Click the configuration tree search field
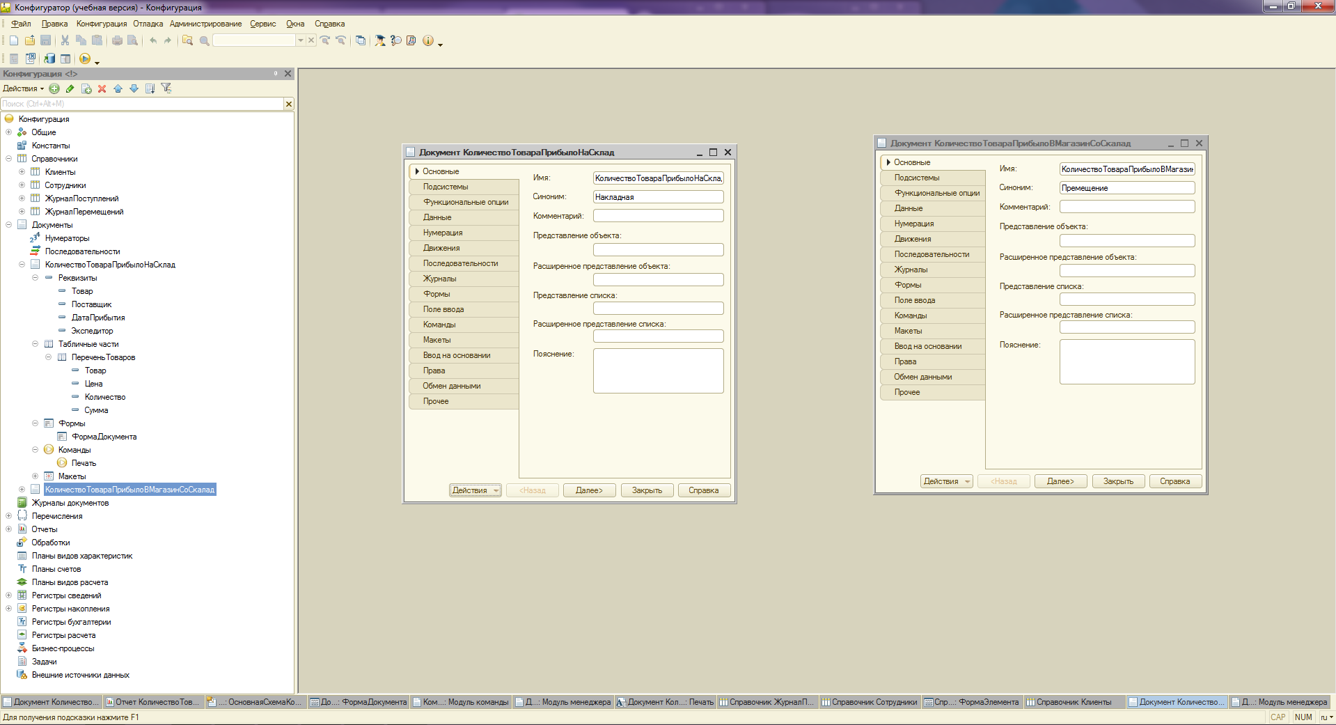 (x=142, y=104)
